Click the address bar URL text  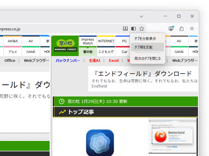10,29
